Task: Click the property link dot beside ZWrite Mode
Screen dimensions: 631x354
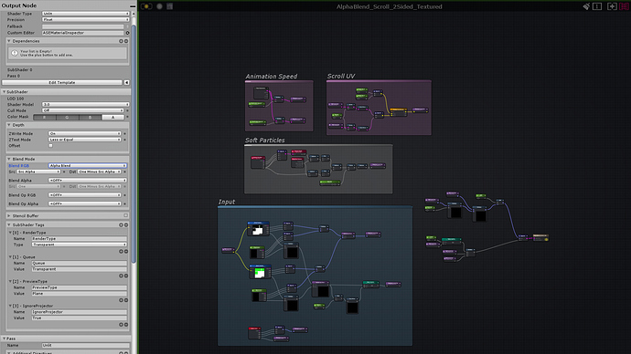Action: coord(124,133)
